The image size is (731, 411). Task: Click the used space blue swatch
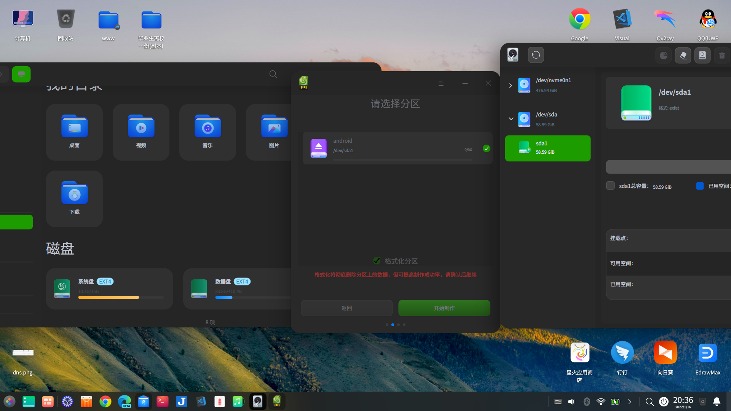click(700, 186)
